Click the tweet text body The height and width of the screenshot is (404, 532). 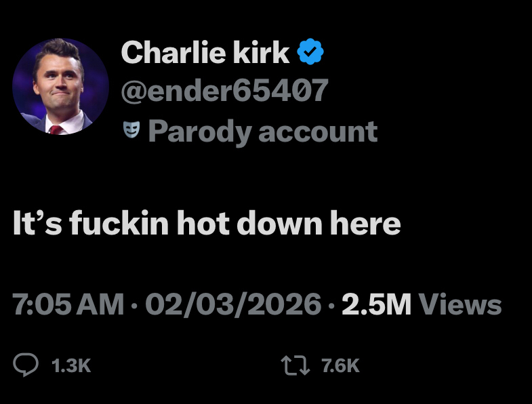point(207,223)
